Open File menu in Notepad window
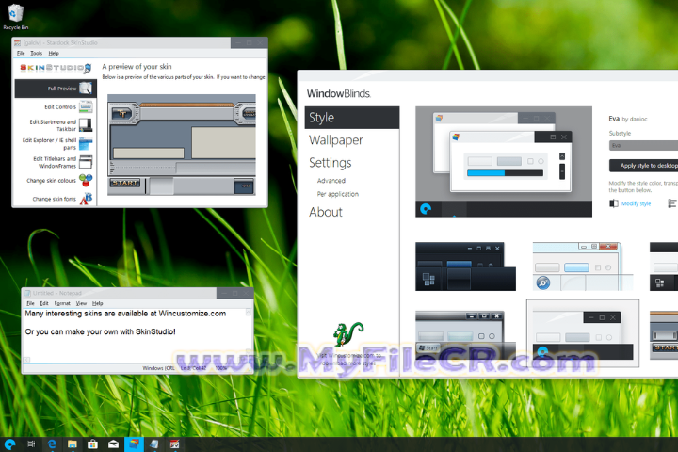 [30, 303]
